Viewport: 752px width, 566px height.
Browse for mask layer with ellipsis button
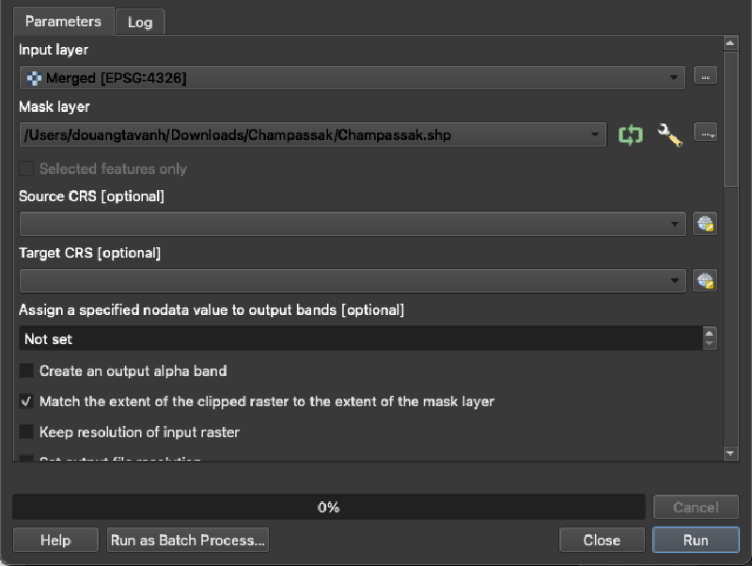coord(705,134)
